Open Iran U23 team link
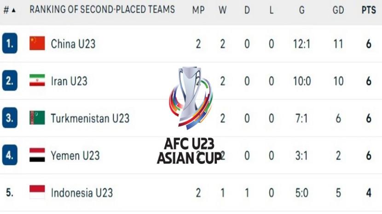 click(69, 81)
